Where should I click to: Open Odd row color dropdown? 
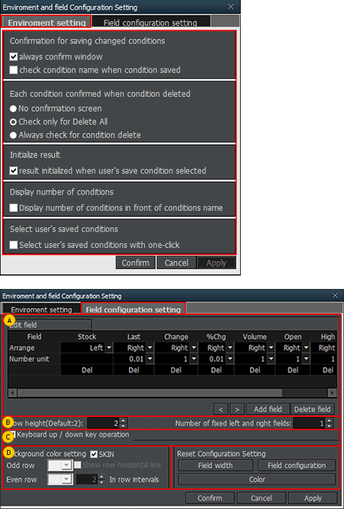[x=67, y=465]
